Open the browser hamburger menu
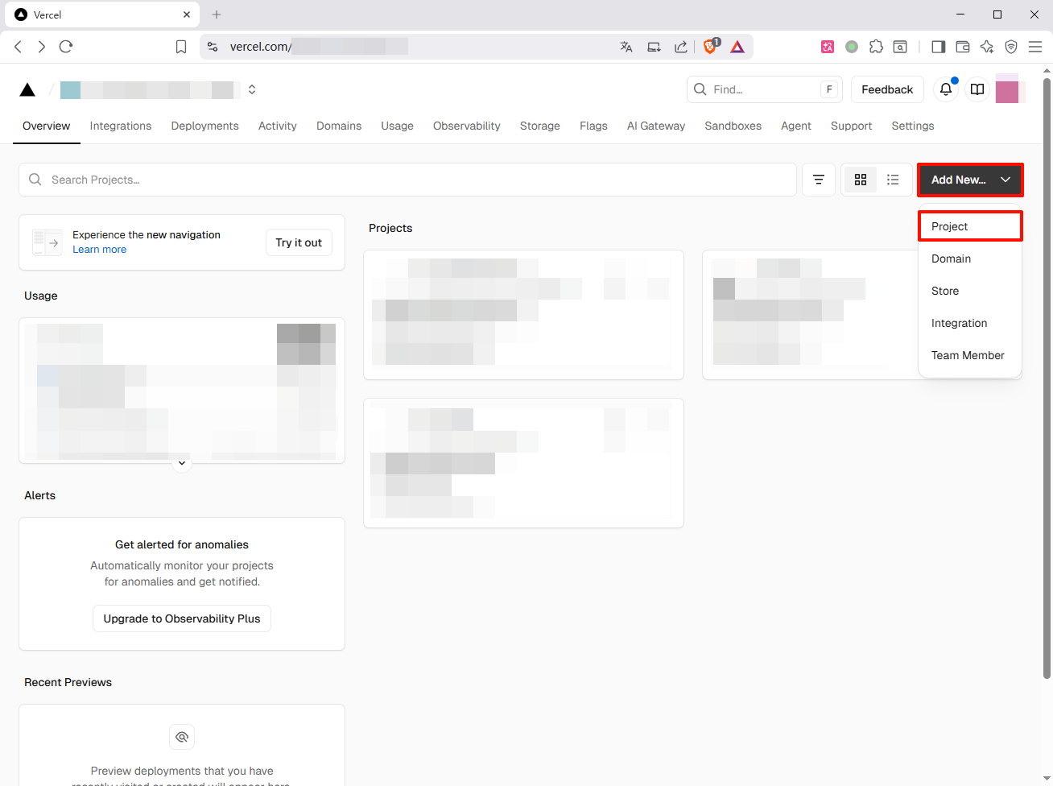This screenshot has height=786, width=1053. pyautogui.click(x=1035, y=47)
